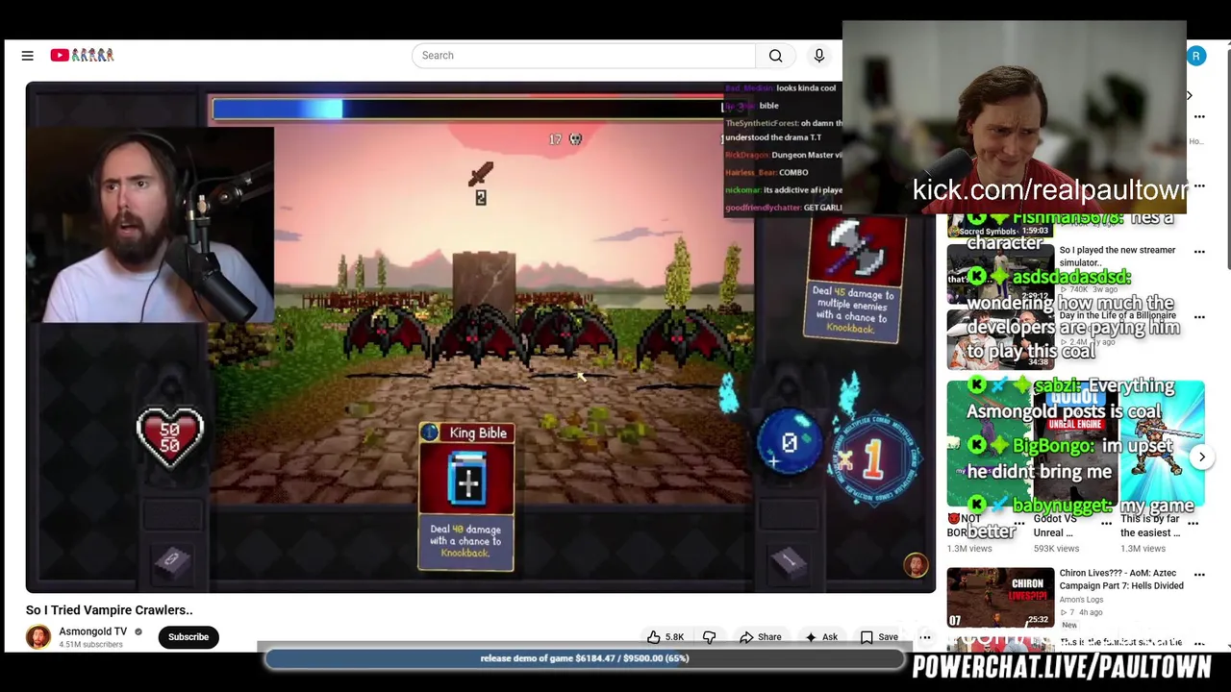
Task: Click the skull kill counter showing 17
Action: [x=565, y=139]
